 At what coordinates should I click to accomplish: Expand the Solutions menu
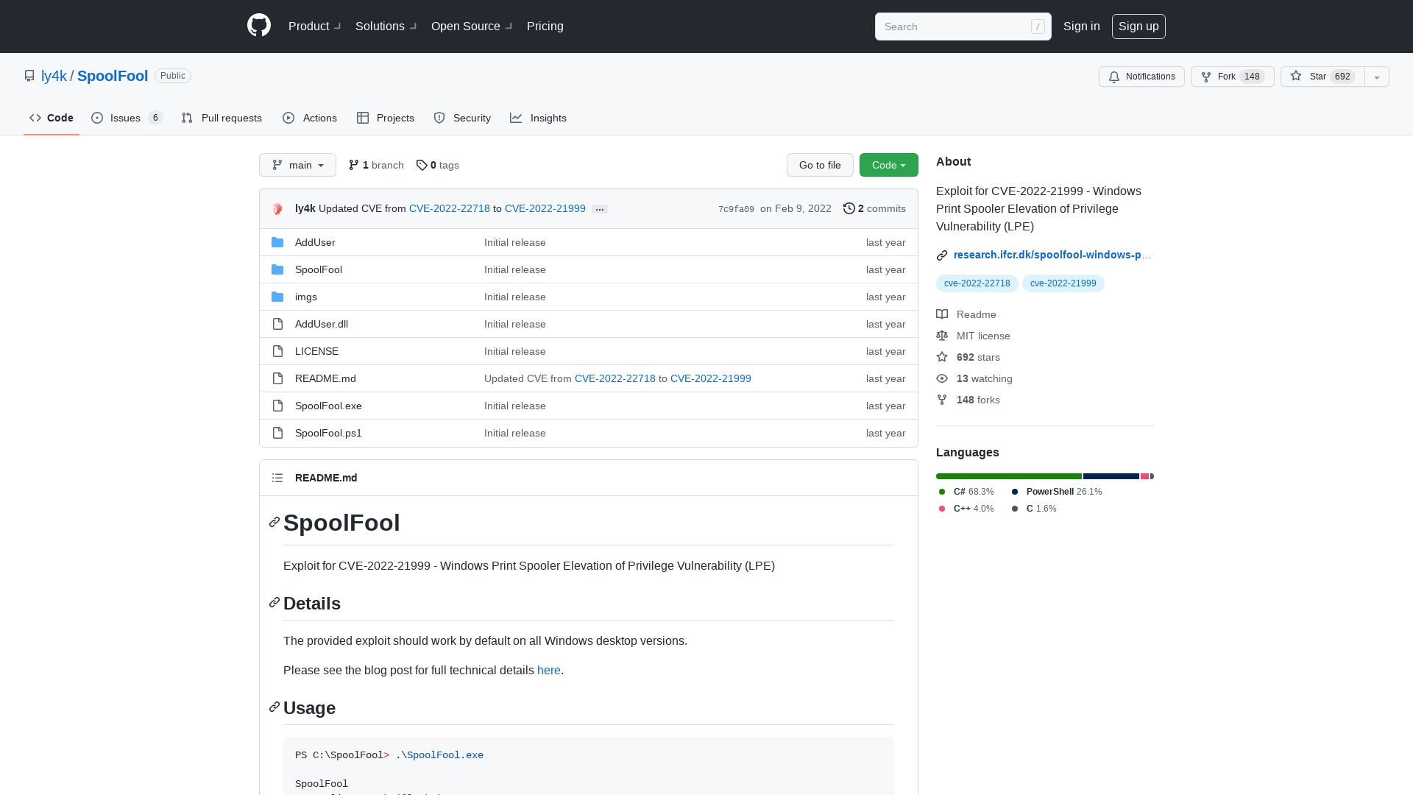point(386,26)
